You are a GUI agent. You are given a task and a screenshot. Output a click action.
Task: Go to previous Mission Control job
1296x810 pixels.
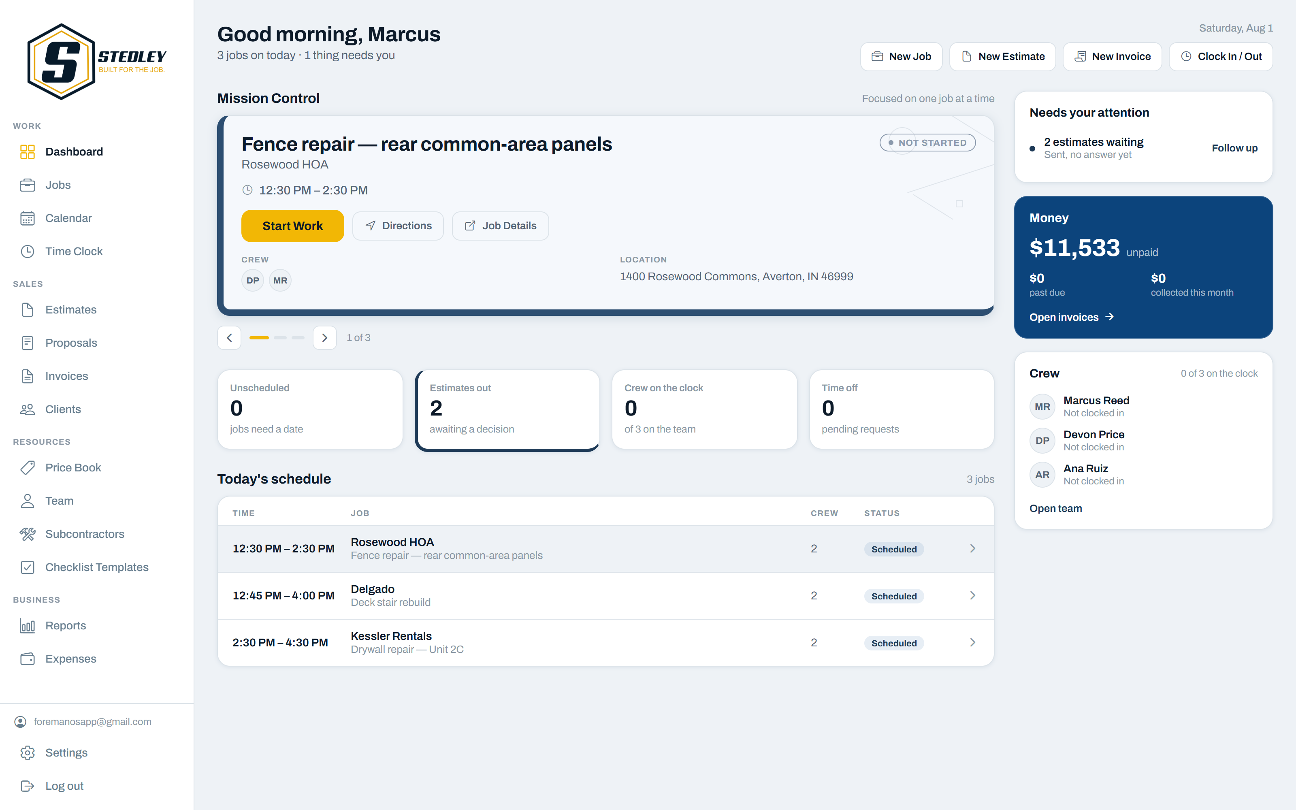[x=229, y=337]
